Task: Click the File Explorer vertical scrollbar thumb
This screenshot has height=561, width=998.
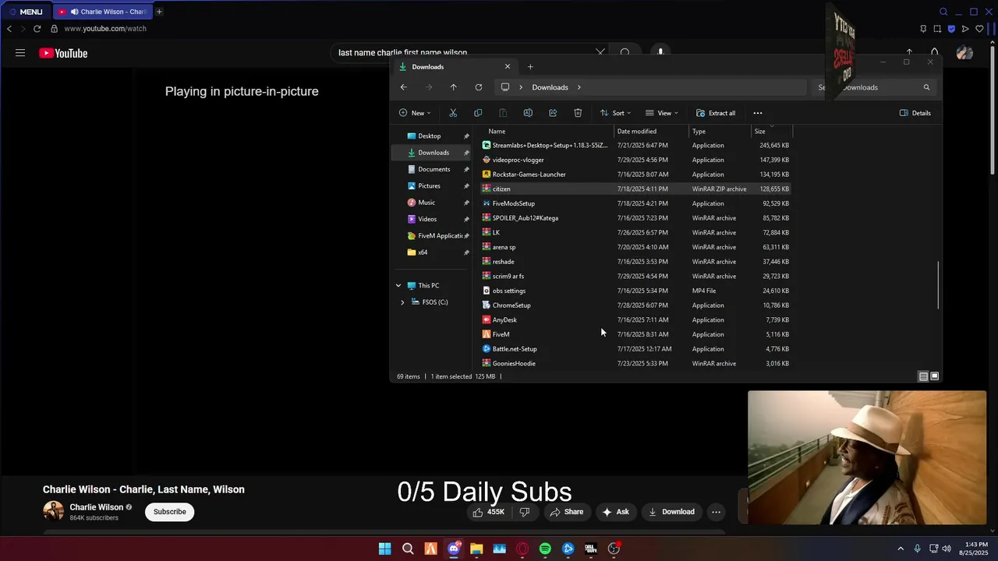Action: 938,286
